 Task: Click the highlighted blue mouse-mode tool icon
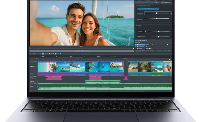tap(43, 53)
